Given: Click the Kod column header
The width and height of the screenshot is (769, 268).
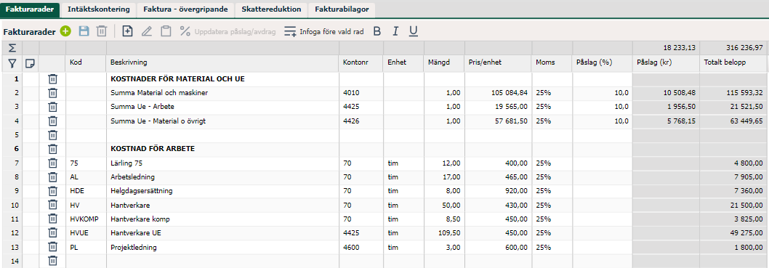Looking at the screenshot, I should coord(86,62).
